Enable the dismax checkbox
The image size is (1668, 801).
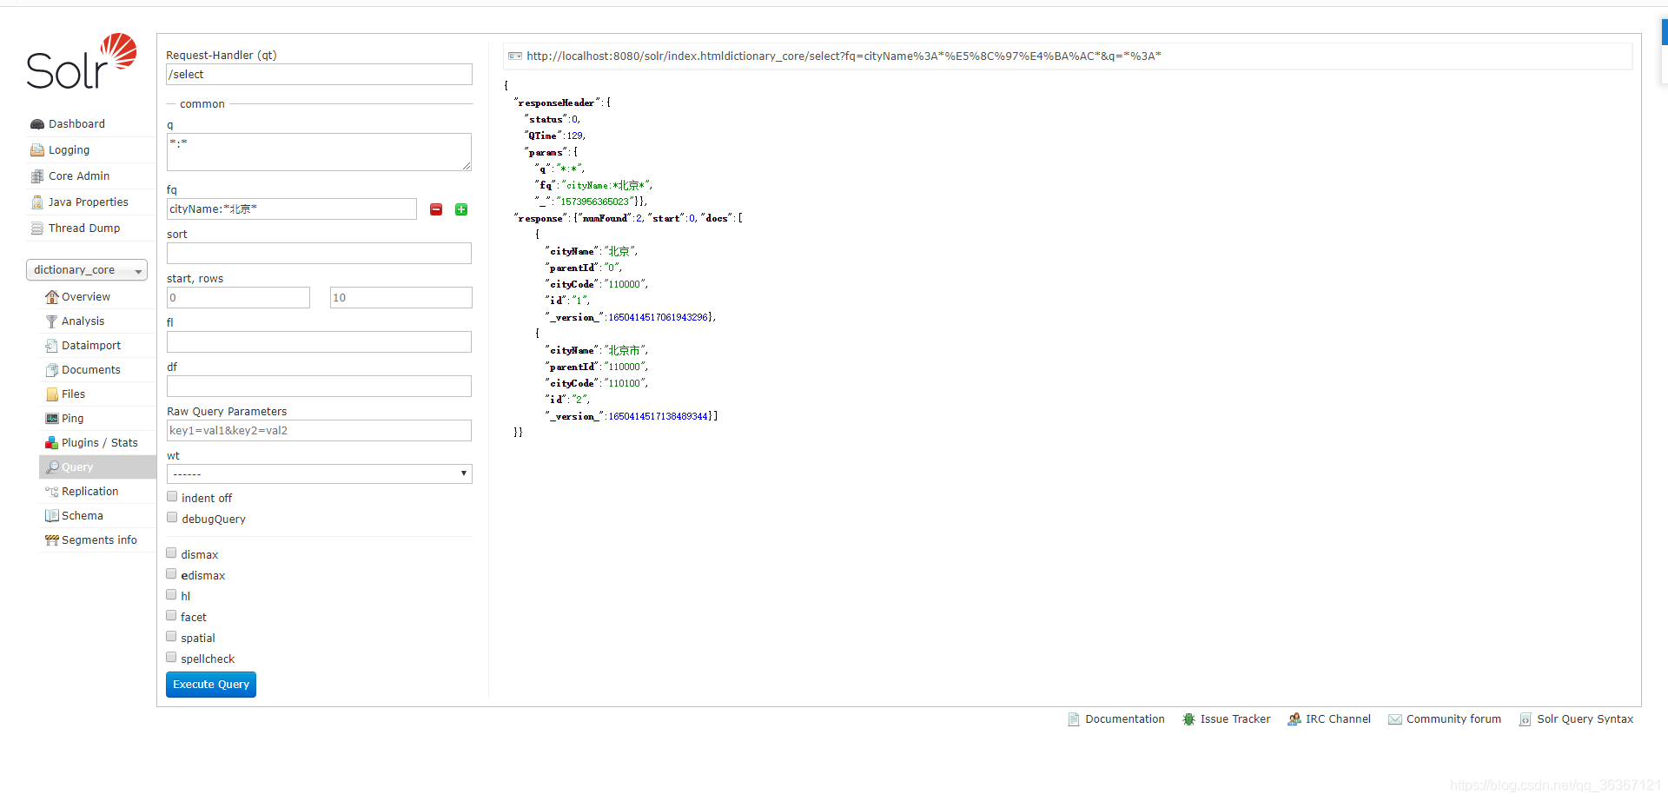click(171, 553)
